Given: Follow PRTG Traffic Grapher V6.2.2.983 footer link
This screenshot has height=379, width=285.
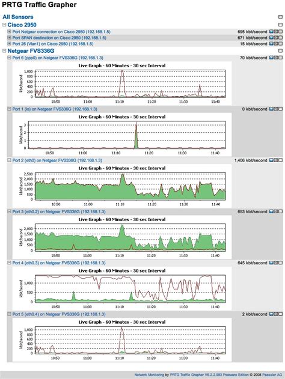Looking at the screenshot, I should point(209,375).
